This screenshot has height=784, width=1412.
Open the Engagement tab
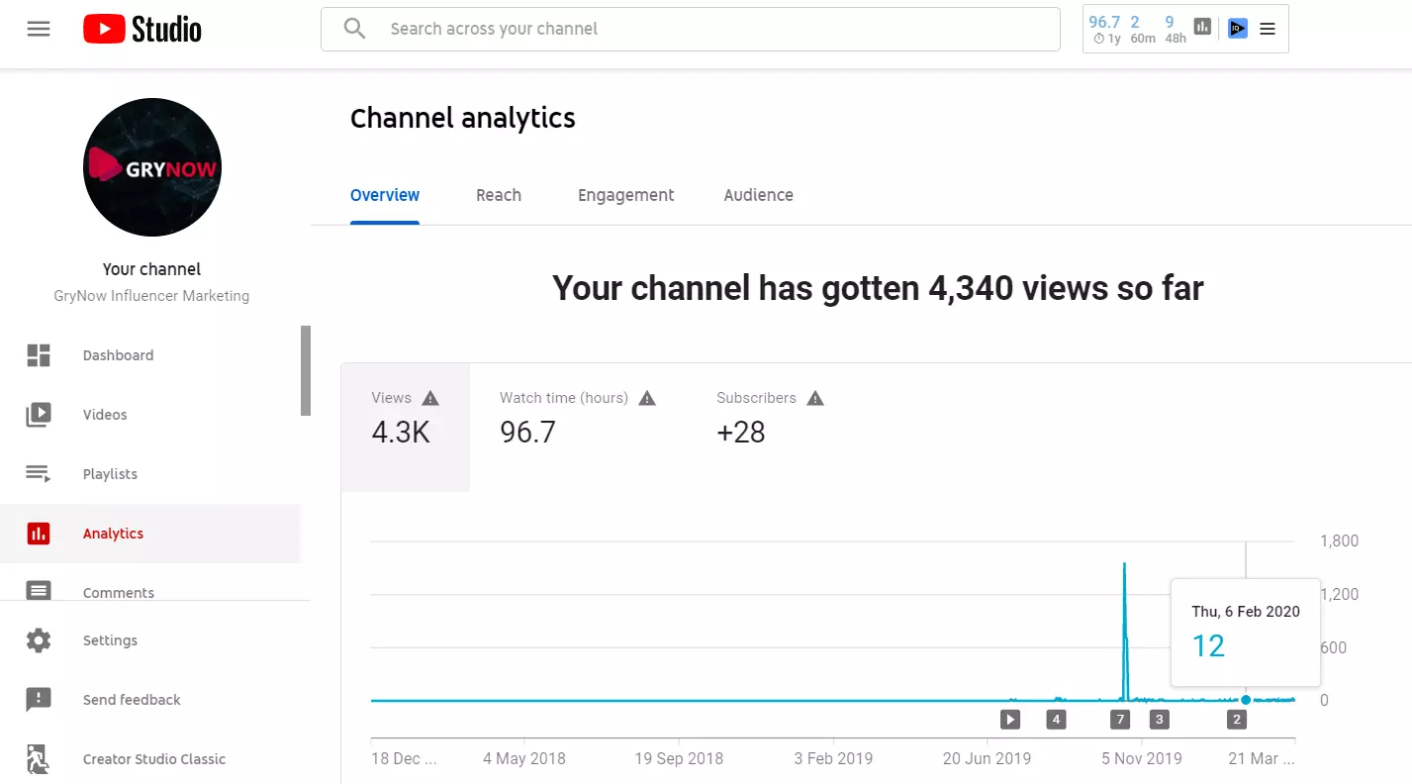(x=625, y=195)
